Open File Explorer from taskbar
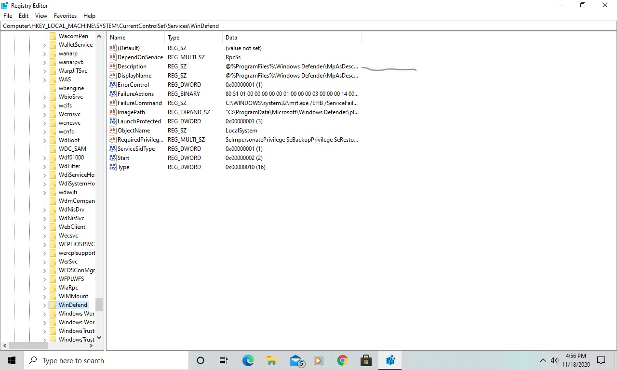Screen dimensions: 617x370 [271, 360]
